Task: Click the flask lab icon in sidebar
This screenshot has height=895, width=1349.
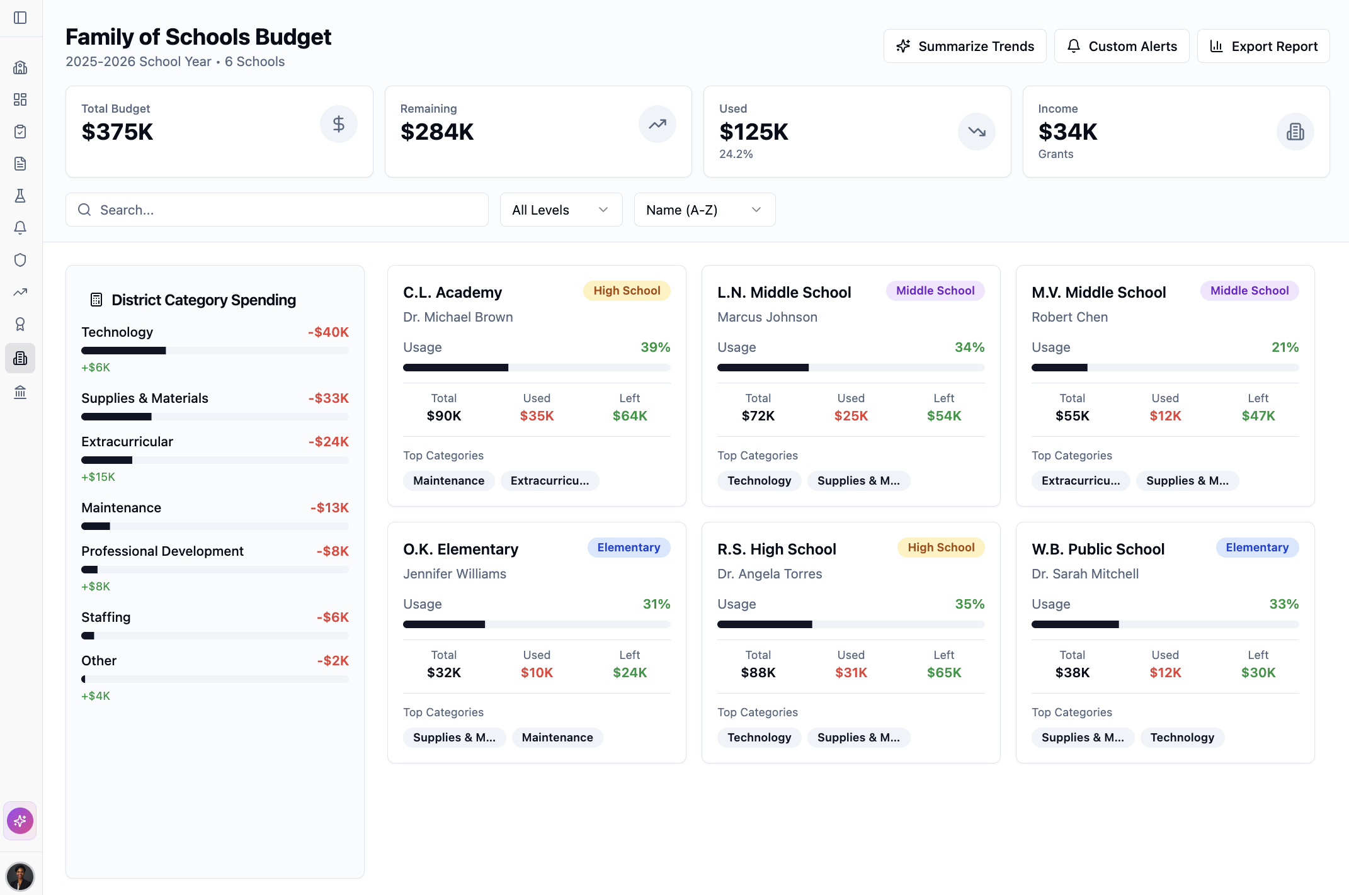Action: coord(20,196)
